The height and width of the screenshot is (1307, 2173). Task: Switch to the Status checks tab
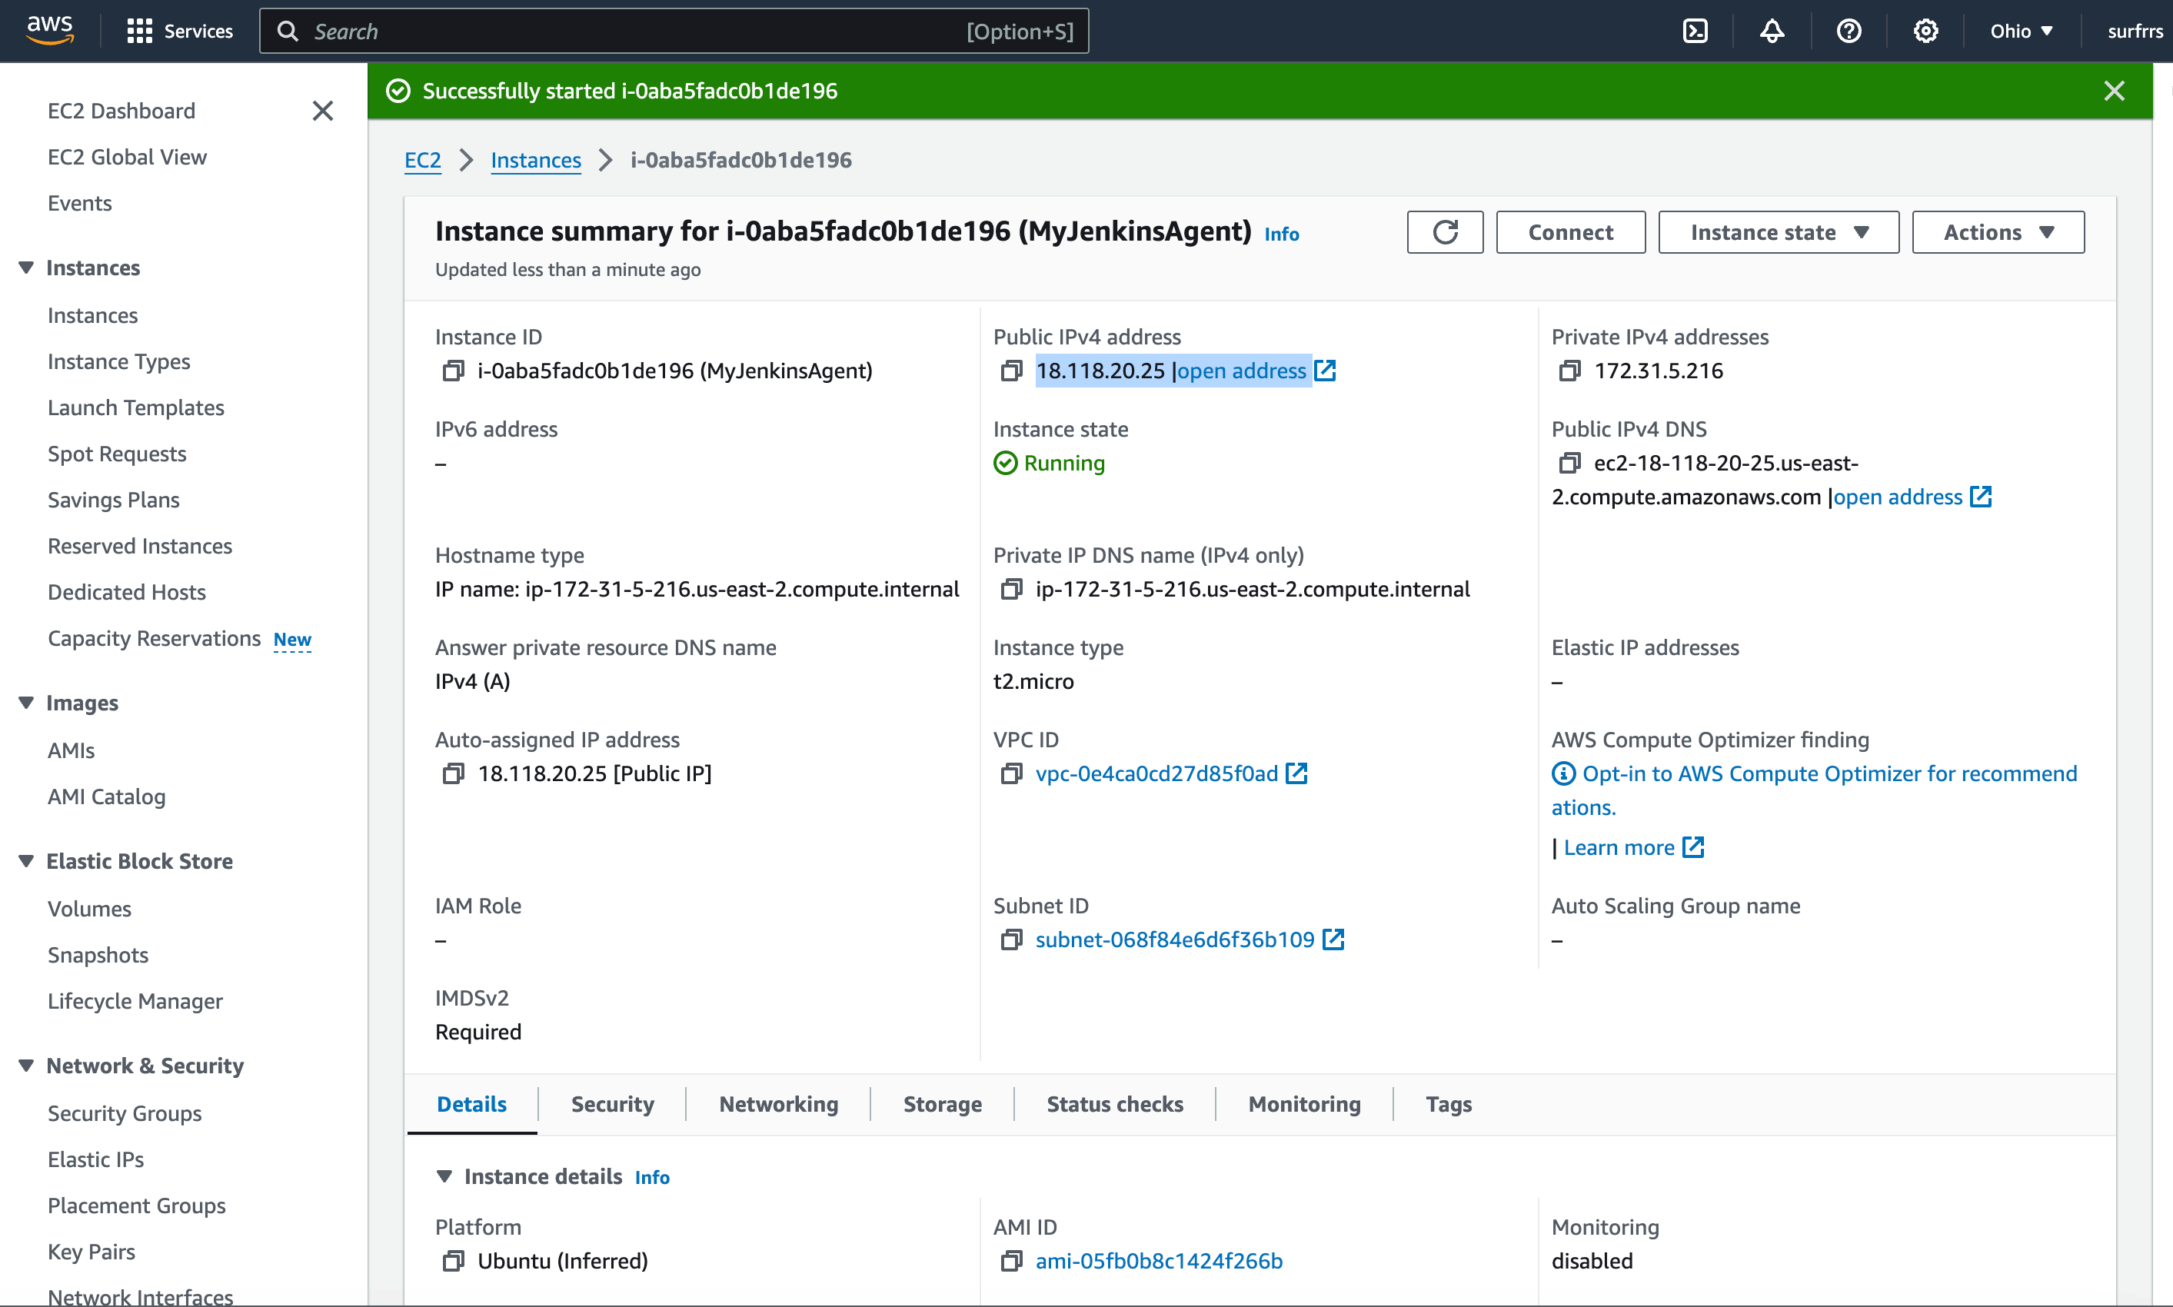[x=1114, y=1105]
